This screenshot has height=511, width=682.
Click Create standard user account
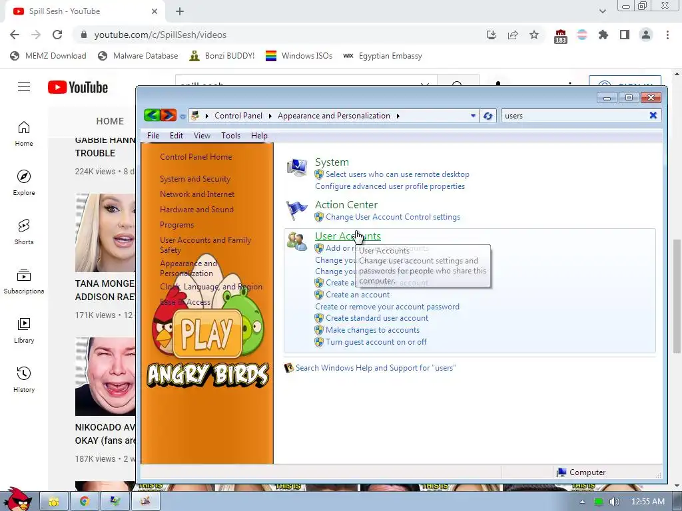377,318
